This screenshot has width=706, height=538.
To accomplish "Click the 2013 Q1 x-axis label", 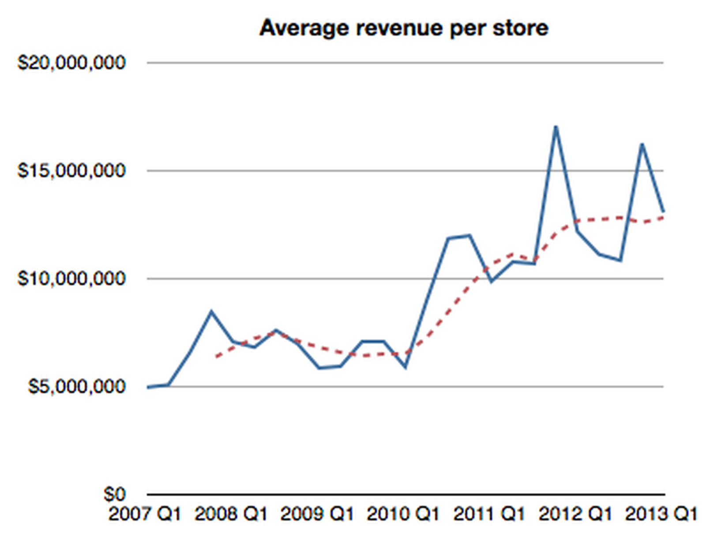I will (662, 515).
